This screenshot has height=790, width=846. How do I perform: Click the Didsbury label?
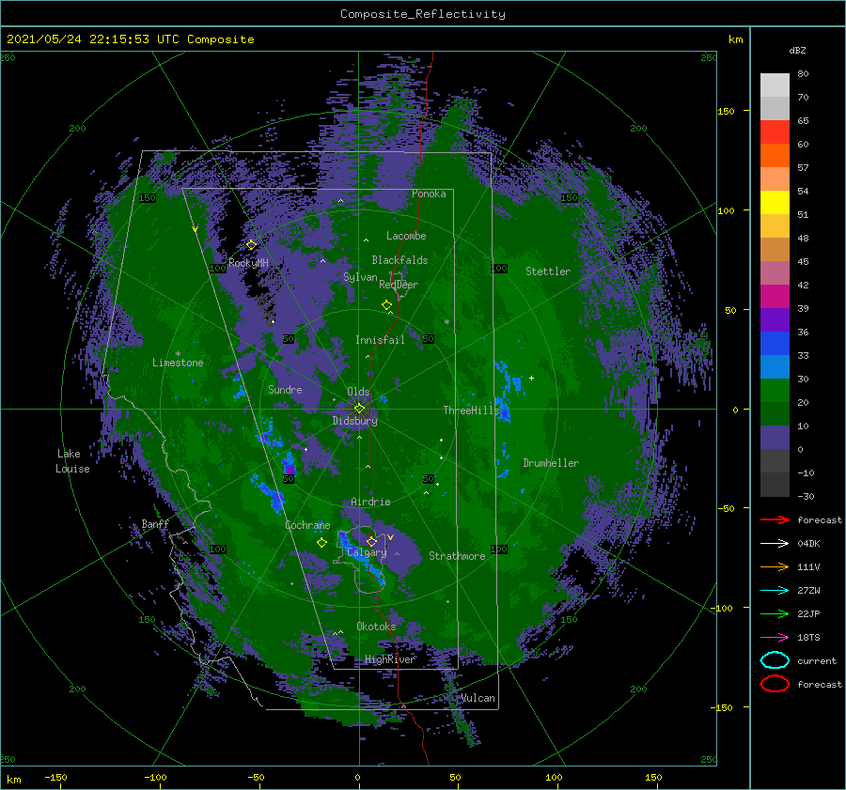click(x=355, y=421)
